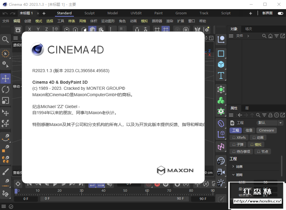286x210 pixels.
Task: Open the 帮助 menu
Action: coord(202,21)
